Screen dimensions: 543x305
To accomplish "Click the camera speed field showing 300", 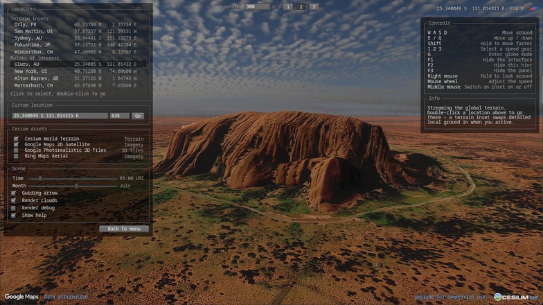I will coord(257,7).
